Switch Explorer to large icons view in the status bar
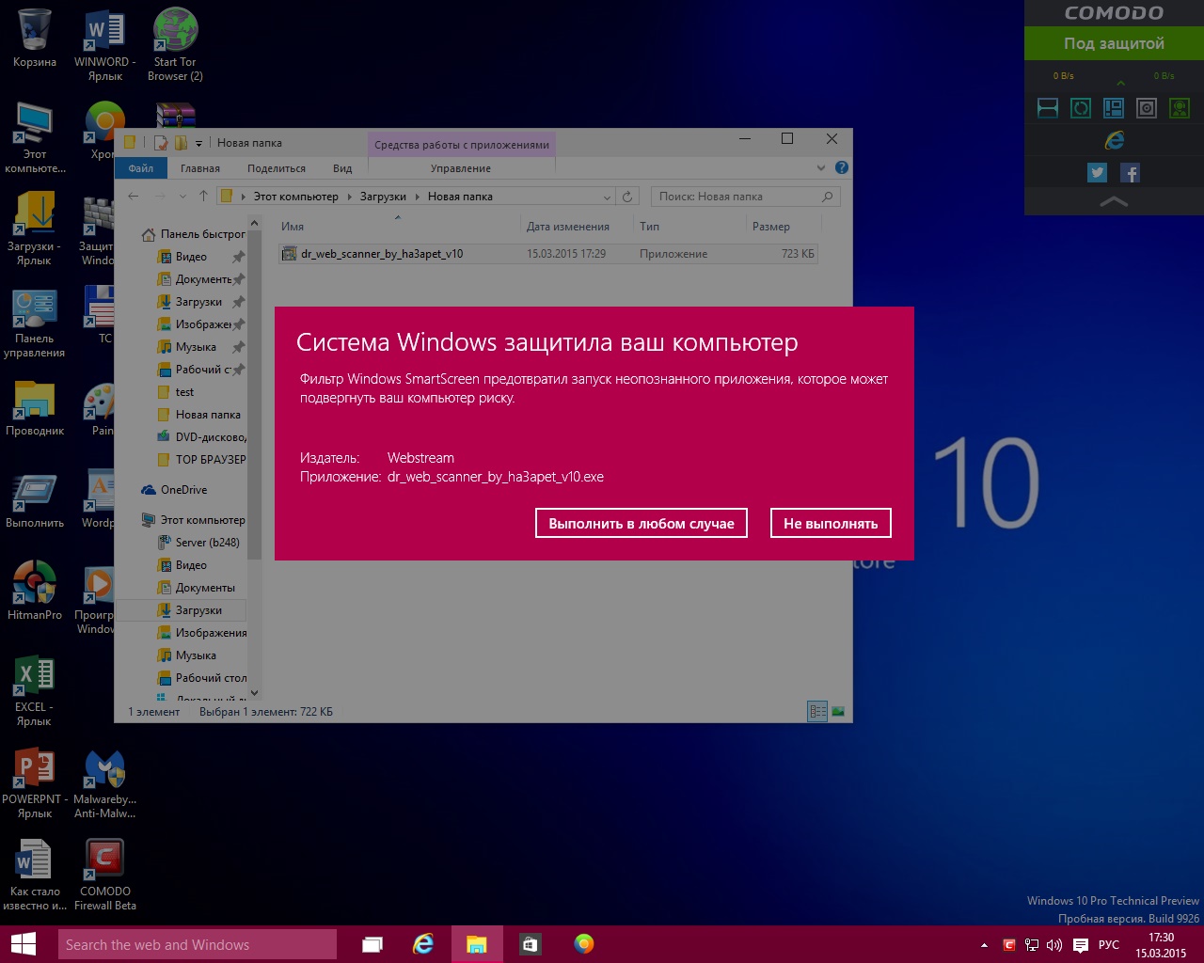The image size is (1204, 963). coord(838,712)
